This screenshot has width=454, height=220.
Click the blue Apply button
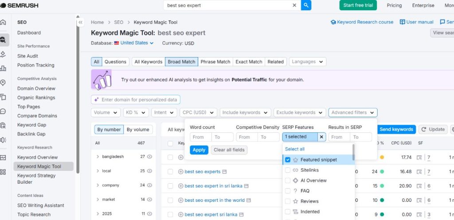coord(199,150)
